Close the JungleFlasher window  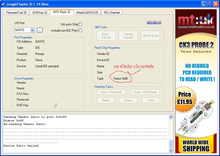[216, 4]
